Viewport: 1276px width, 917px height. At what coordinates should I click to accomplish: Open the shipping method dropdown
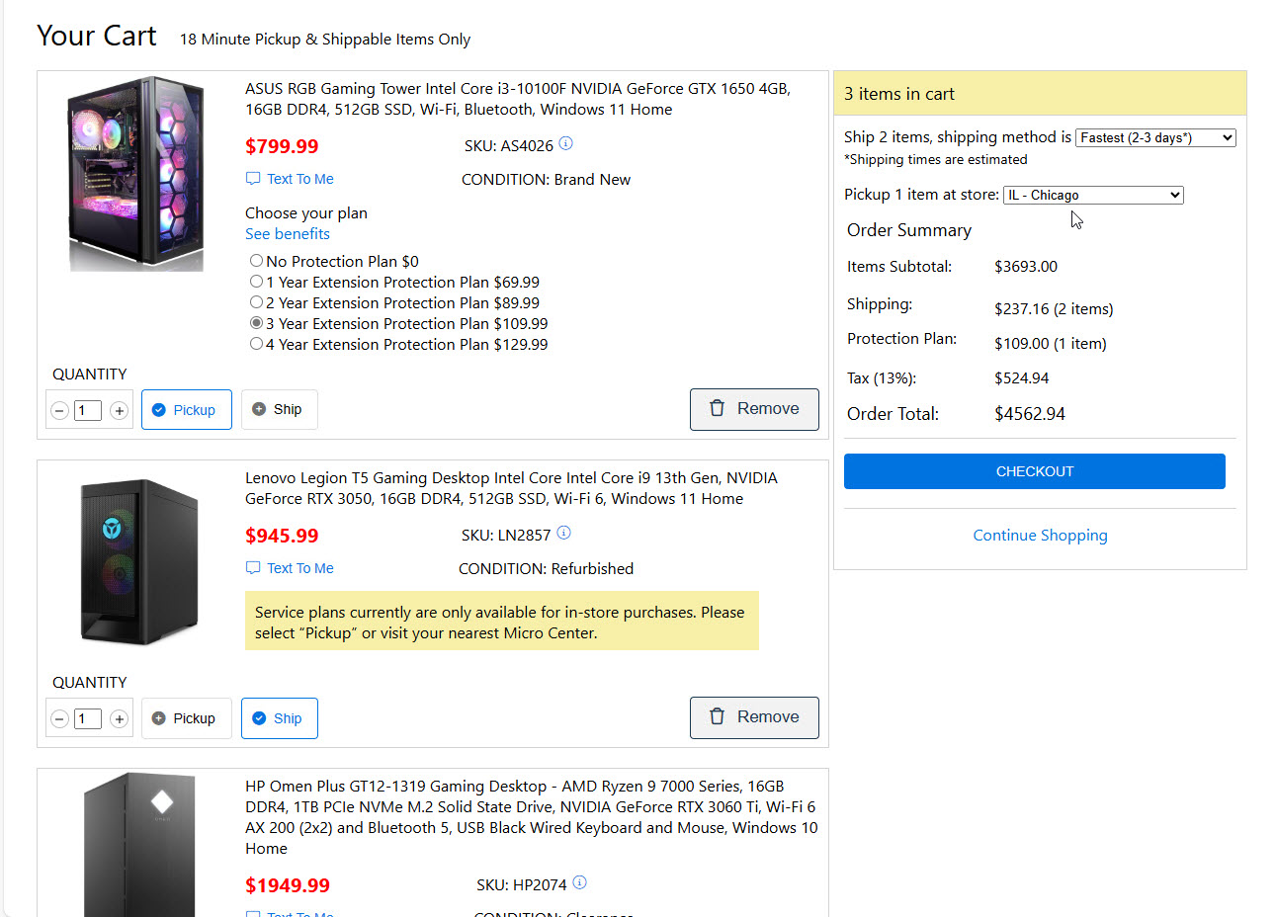pyautogui.click(x=1154, y=138)
